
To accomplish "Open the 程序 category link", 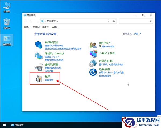I will coord(47,76).
